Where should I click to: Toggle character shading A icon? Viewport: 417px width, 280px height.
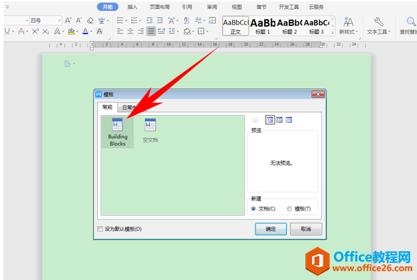(x=99, y=31)
